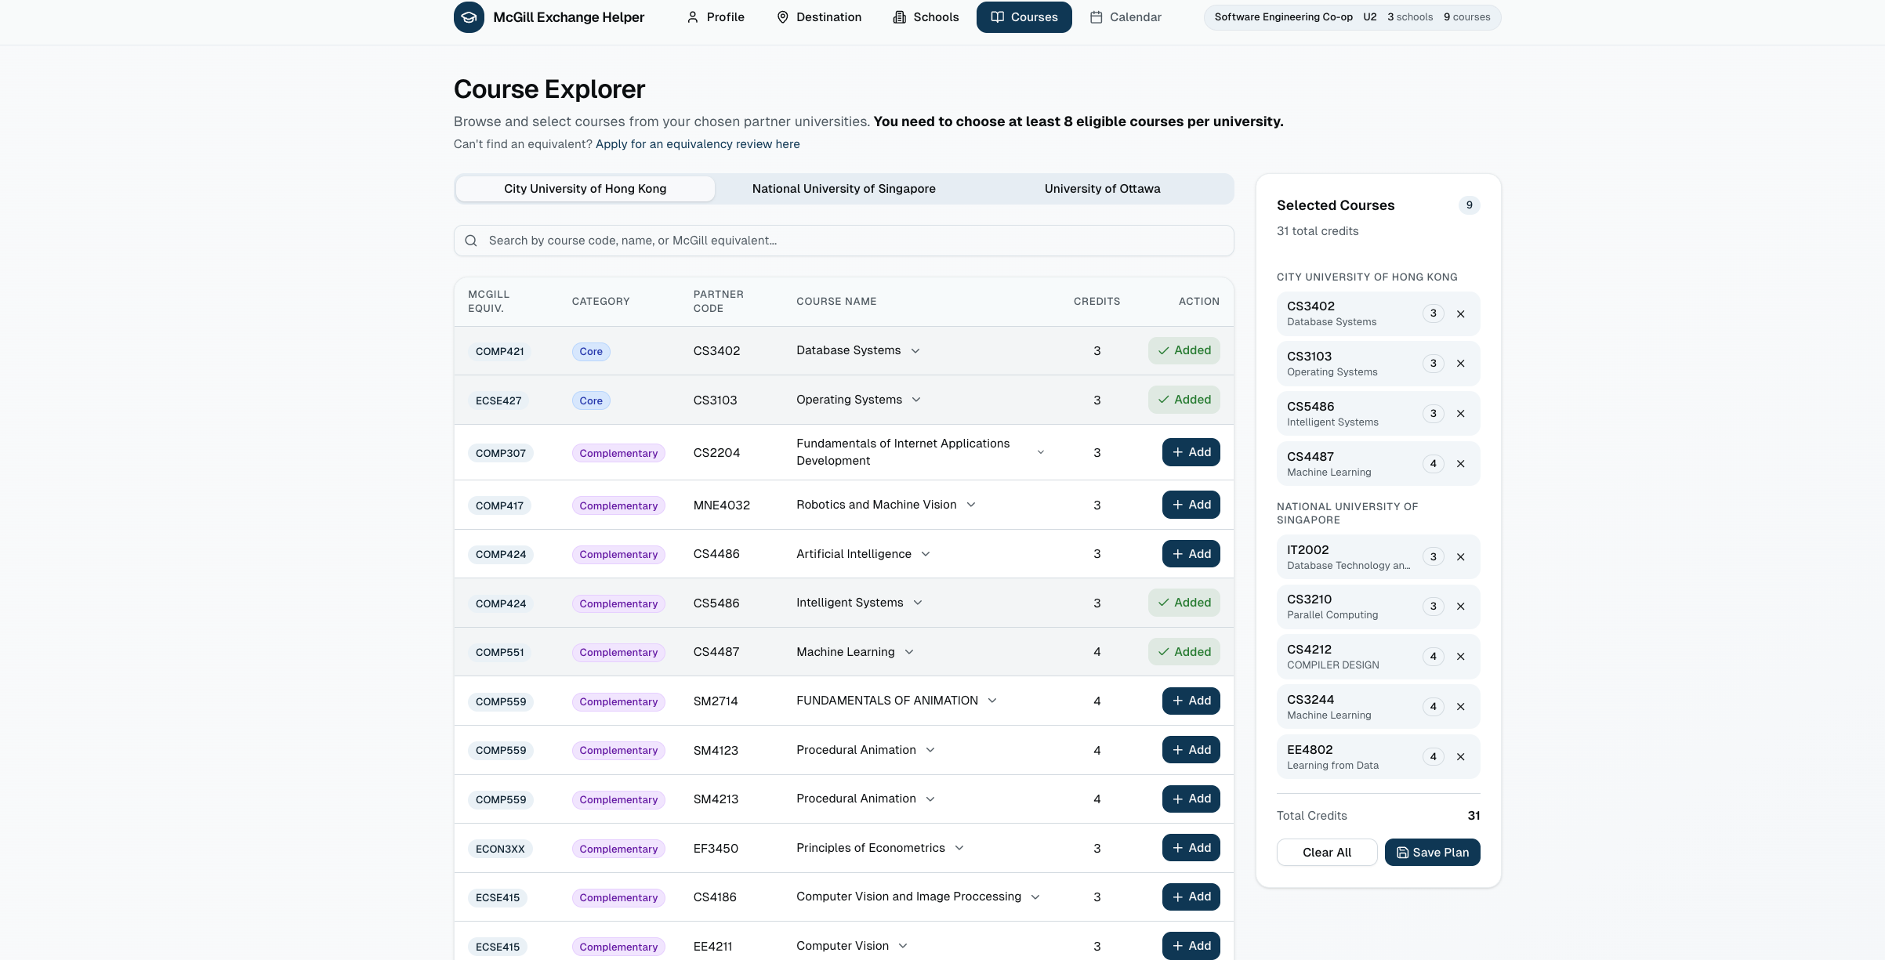The height and width of the screenshot is (960, 1885).
Task: Open the equivalency review application link
Action: tap(697, 144)
